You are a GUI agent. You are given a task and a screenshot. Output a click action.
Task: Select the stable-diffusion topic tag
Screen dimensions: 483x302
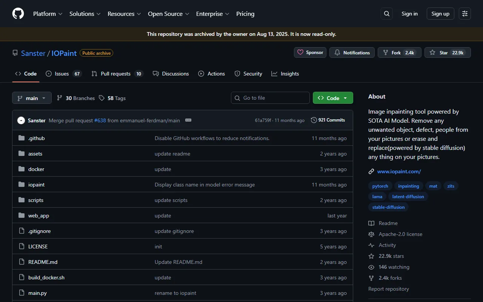[x=388, y=207]
